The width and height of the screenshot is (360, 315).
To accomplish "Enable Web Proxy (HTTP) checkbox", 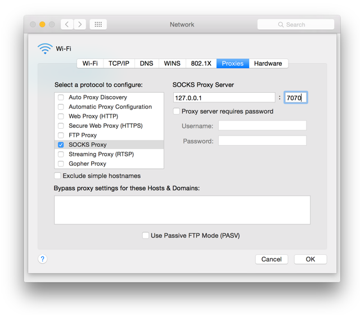I will click(61, 116).
